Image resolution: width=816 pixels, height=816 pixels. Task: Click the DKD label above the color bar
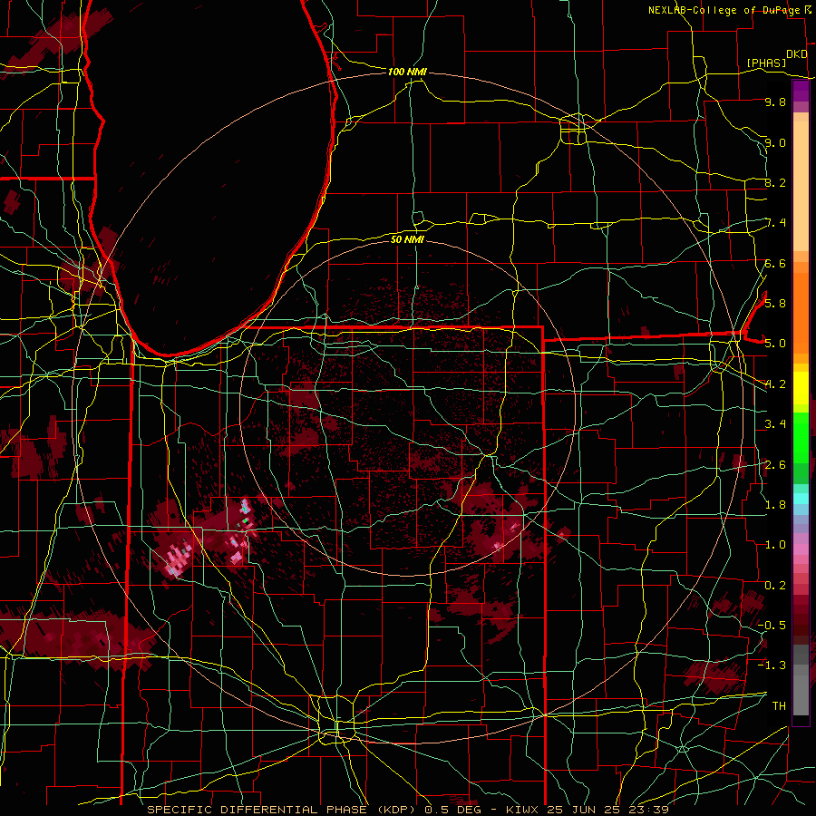(797, 54)
